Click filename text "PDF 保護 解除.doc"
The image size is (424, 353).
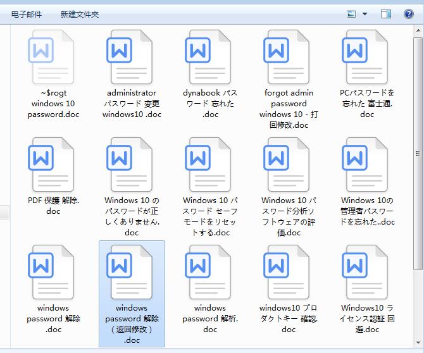click(x=53, y=206)
